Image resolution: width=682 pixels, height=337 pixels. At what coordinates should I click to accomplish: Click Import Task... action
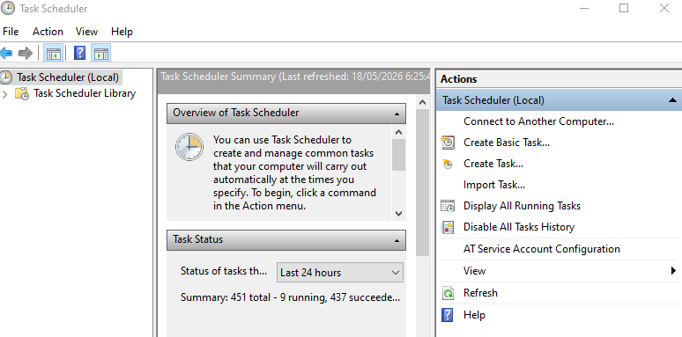[x=494, y=185]
